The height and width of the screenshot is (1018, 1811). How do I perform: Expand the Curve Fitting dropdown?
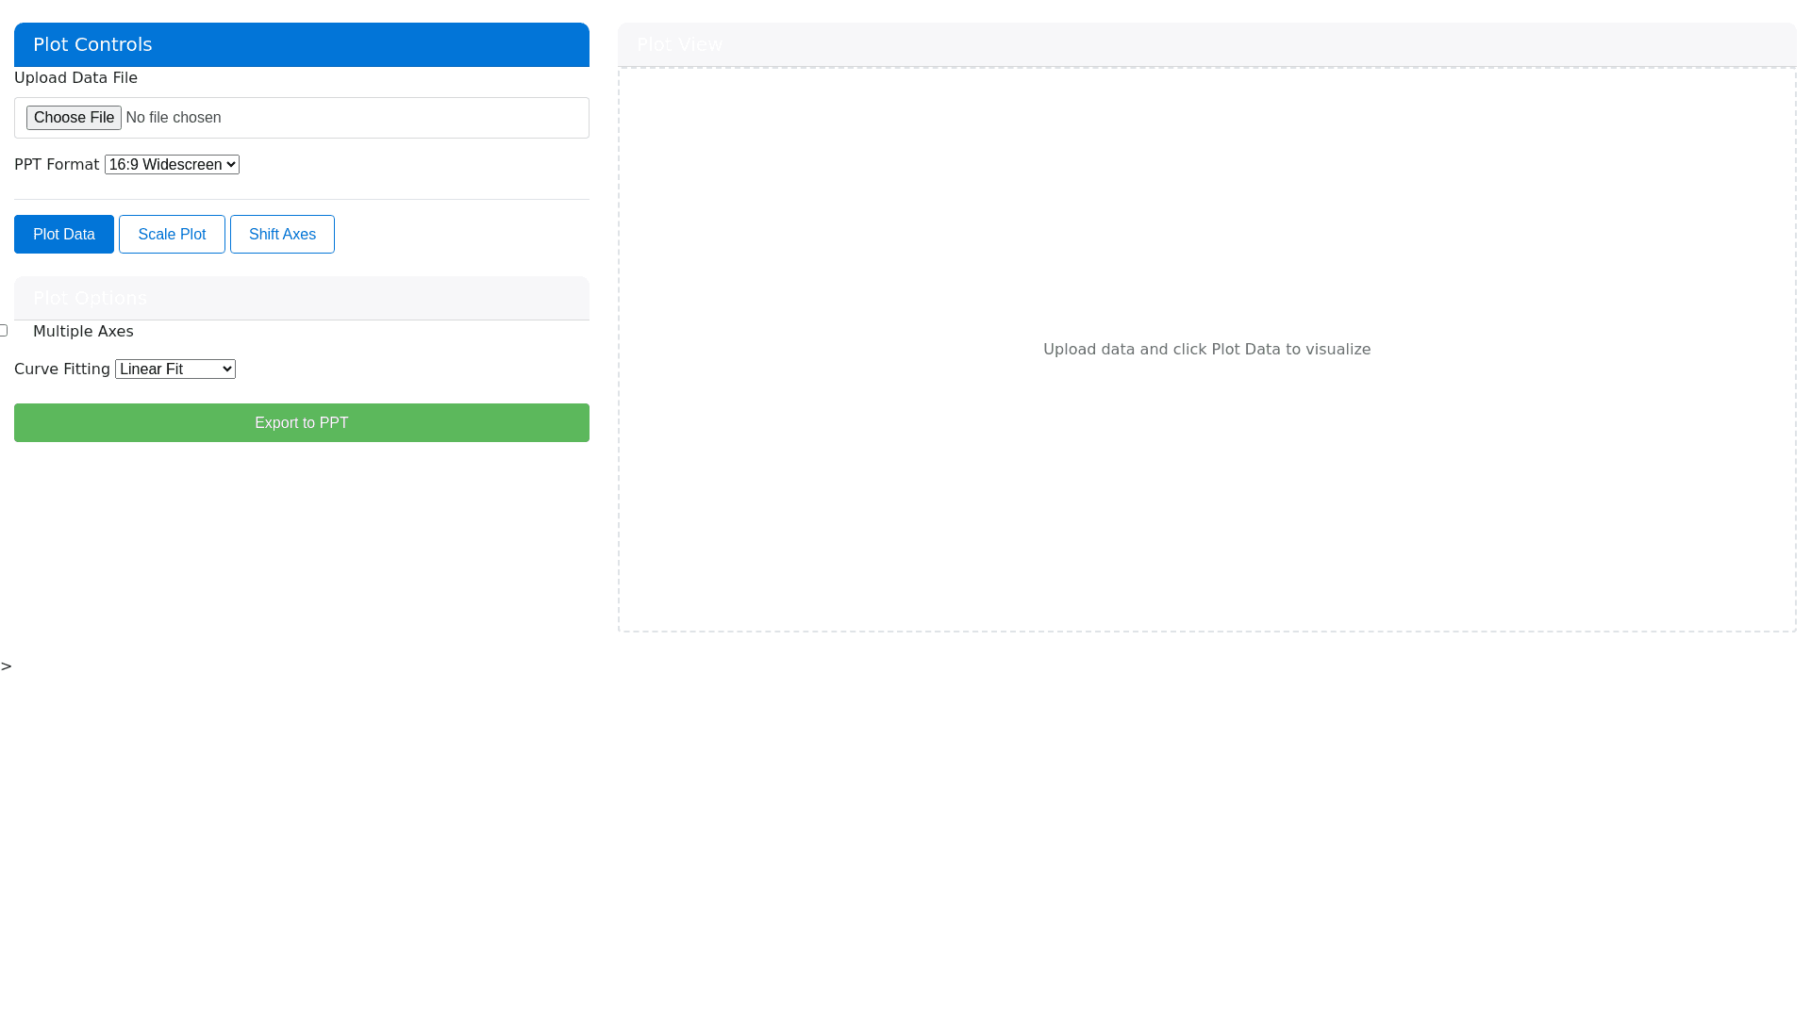click(x=175, y=369)
